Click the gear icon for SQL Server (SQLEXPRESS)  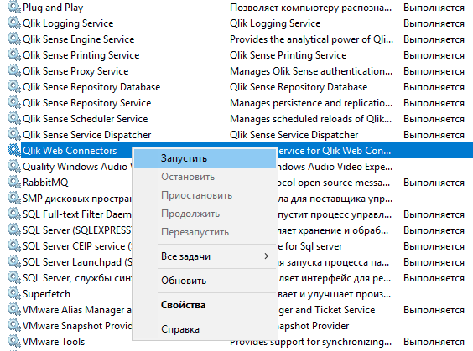(x=14, y=230)
